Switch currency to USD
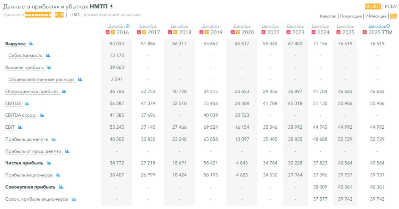Screen dimensions: 399x209 [75, 15]
